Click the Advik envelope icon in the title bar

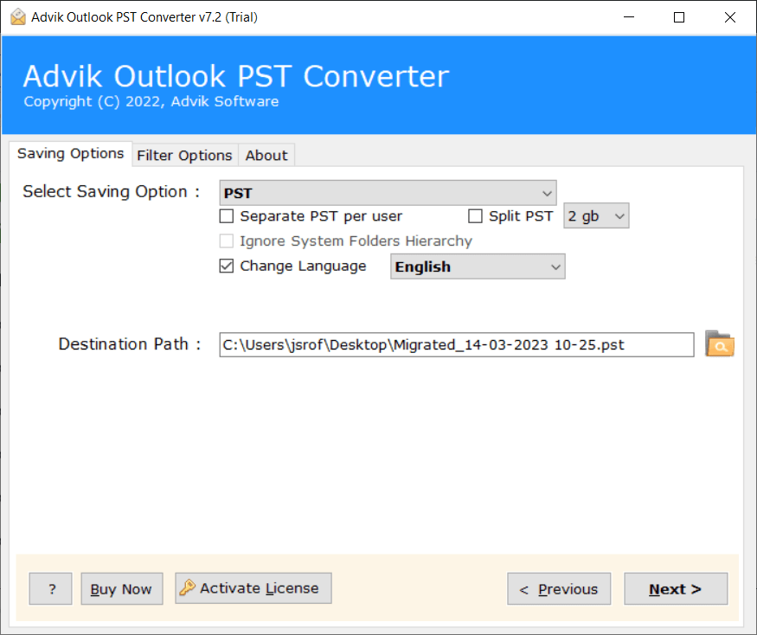click(x=18, y=17)
